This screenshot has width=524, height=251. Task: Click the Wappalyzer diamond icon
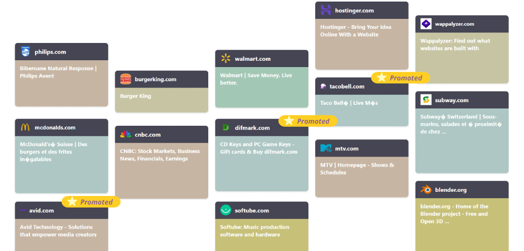click(x=426, y=24)
